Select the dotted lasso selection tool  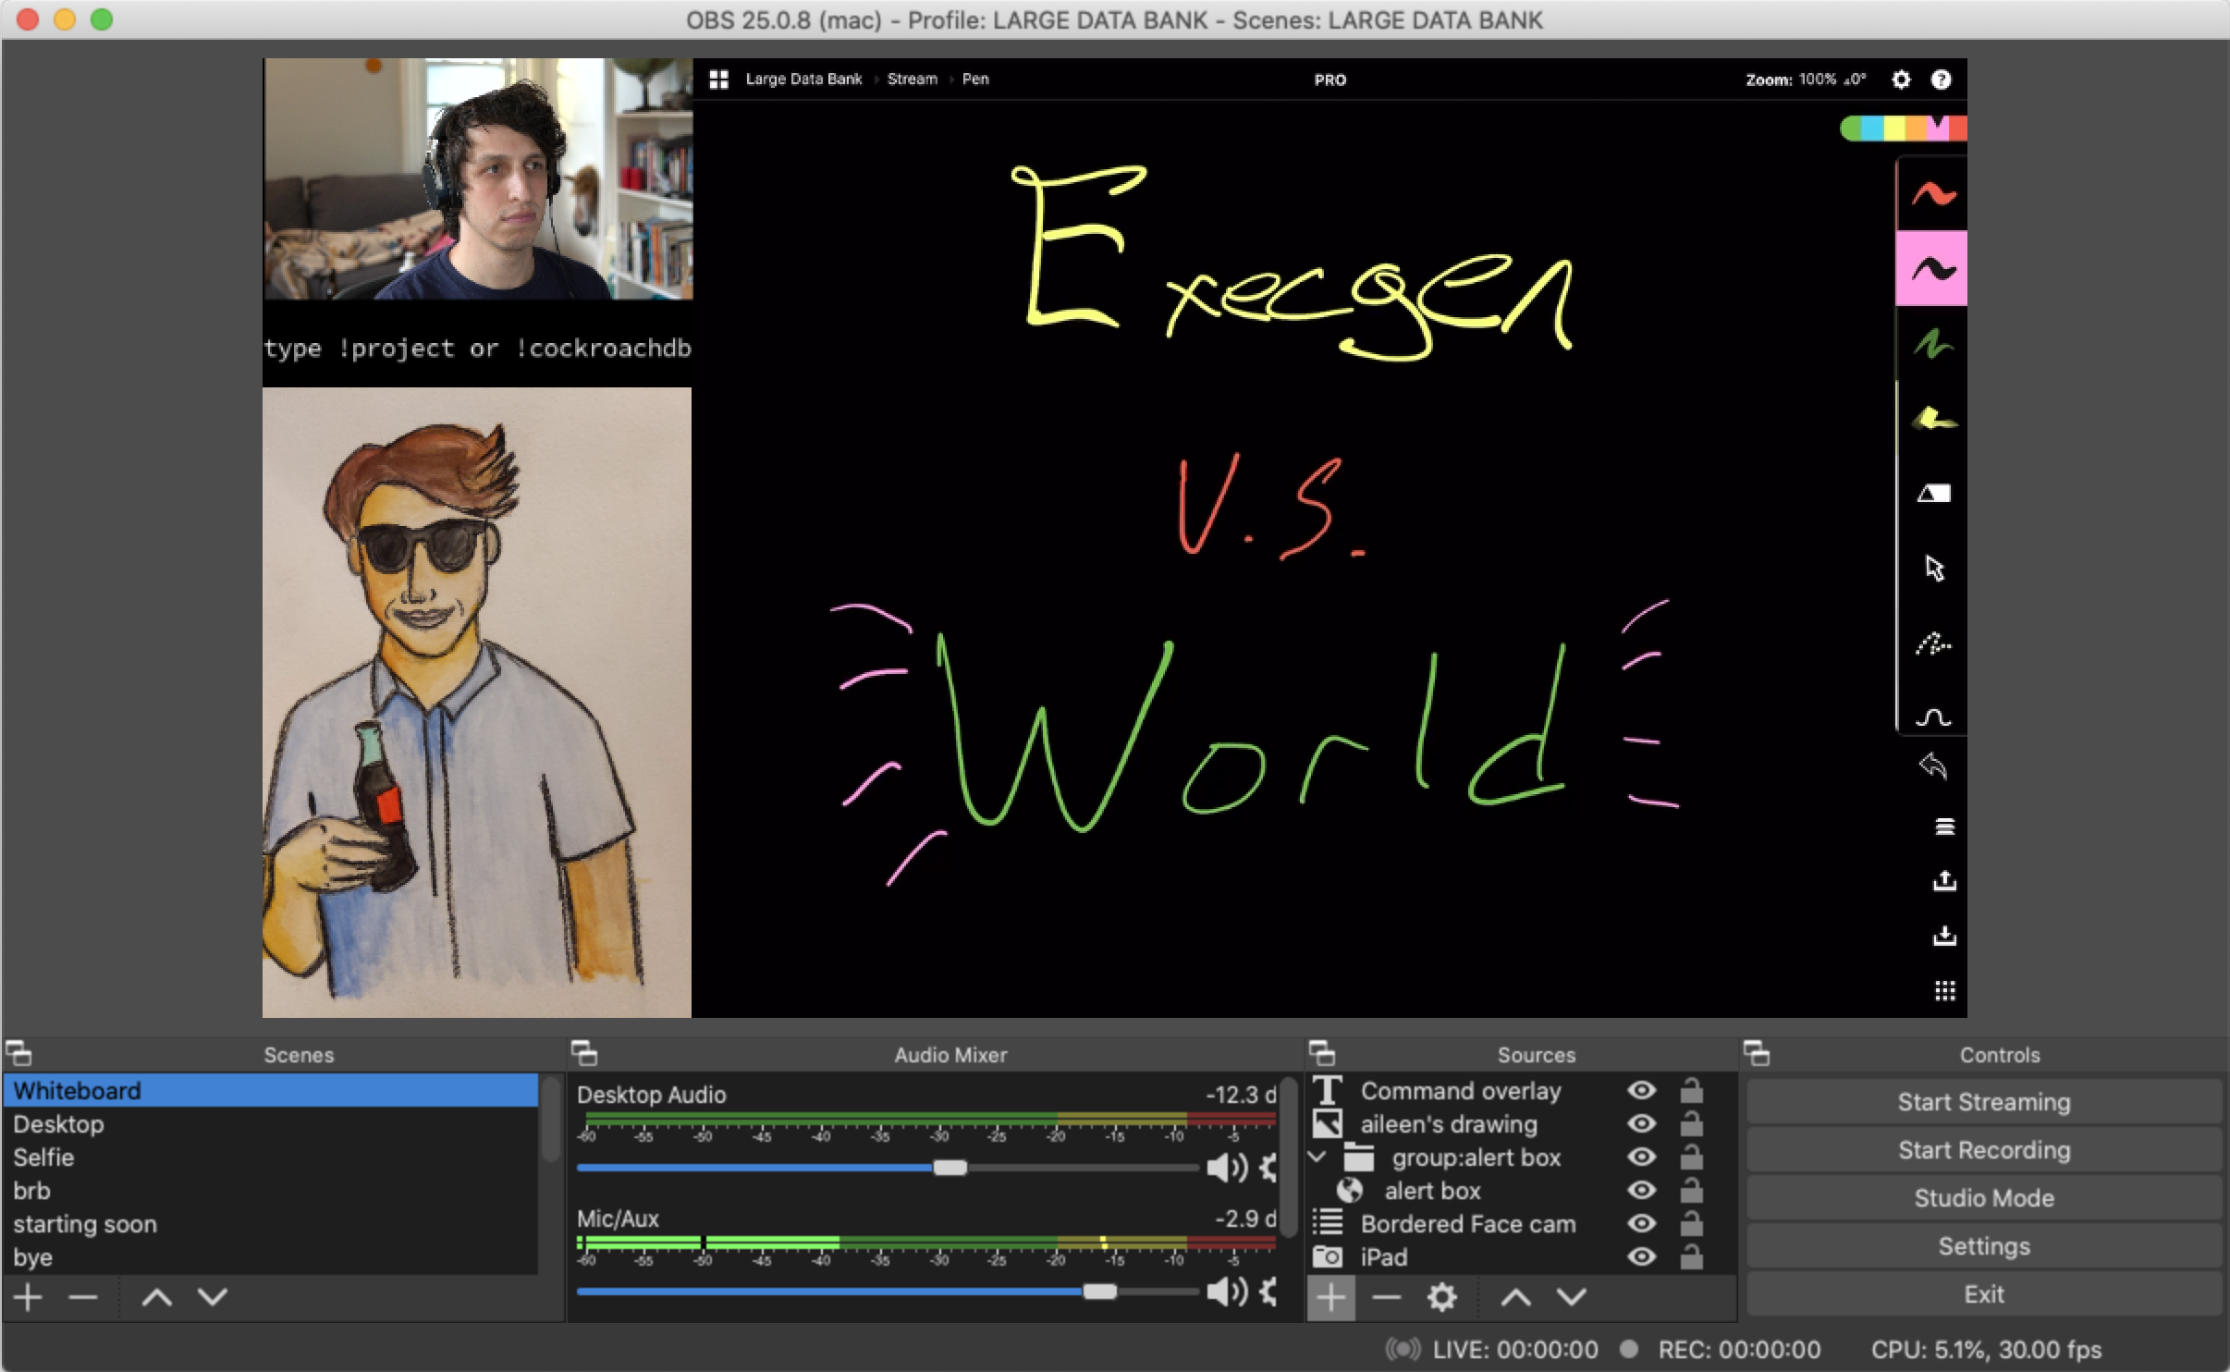(1932, 643)
